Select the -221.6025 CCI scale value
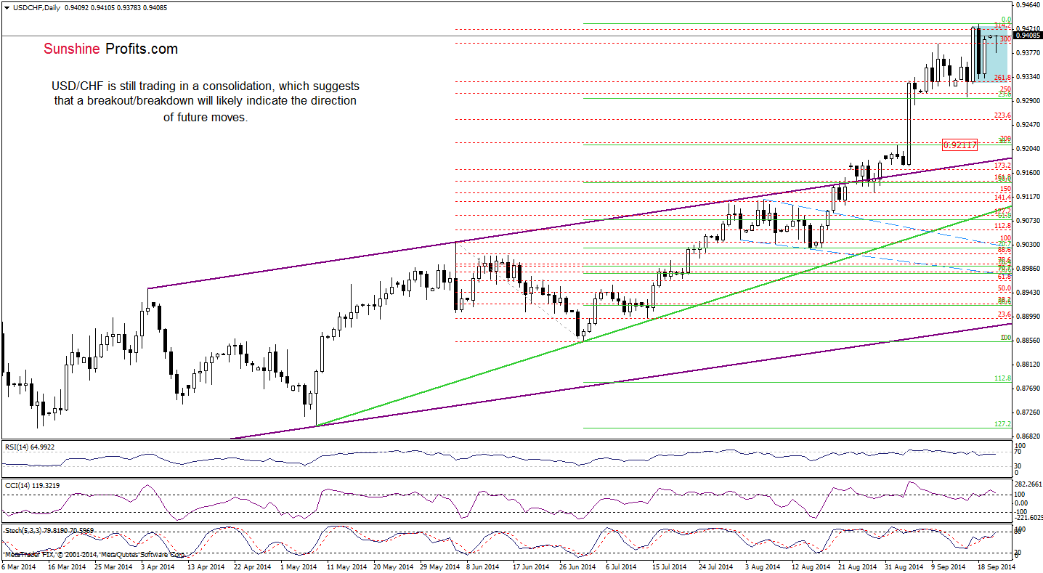This screenshot has height=573, width=1043. (1027, 518)
